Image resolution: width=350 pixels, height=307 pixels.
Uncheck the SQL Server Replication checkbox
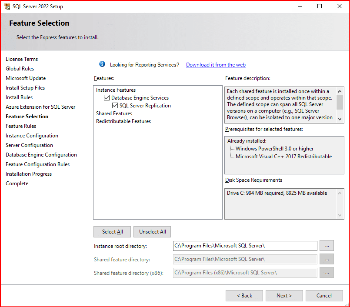[x=115, y=106]
